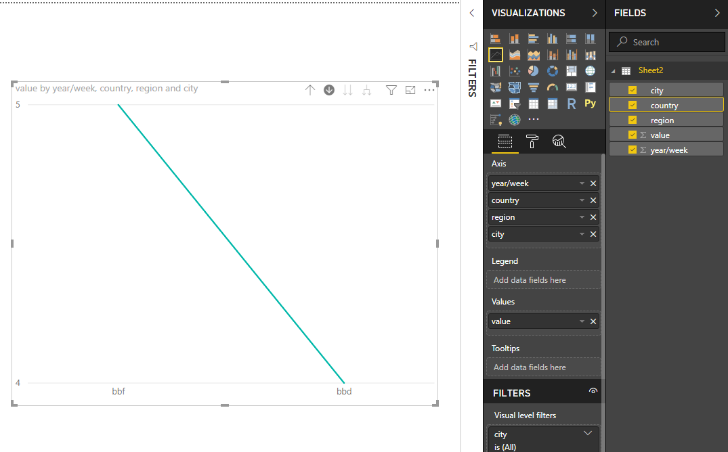Toggle the Filters section eye icon
This screenshot has width=728, height=452.
593,391
